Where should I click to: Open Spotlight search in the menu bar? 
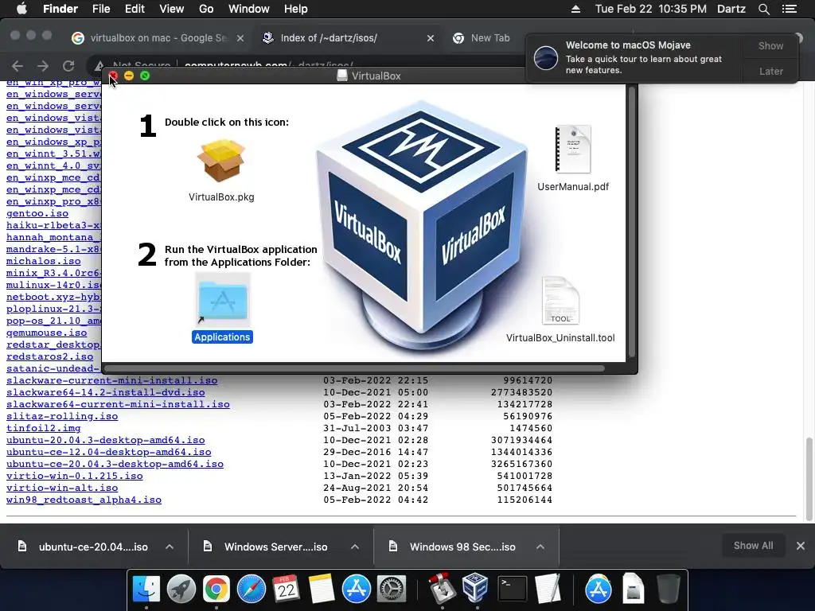click(763, 9)
